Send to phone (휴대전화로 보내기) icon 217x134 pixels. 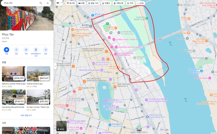point(36,50)
